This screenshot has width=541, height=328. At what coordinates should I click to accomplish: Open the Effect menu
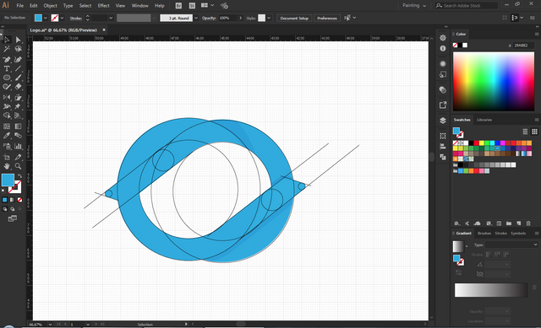pos(103,6)
